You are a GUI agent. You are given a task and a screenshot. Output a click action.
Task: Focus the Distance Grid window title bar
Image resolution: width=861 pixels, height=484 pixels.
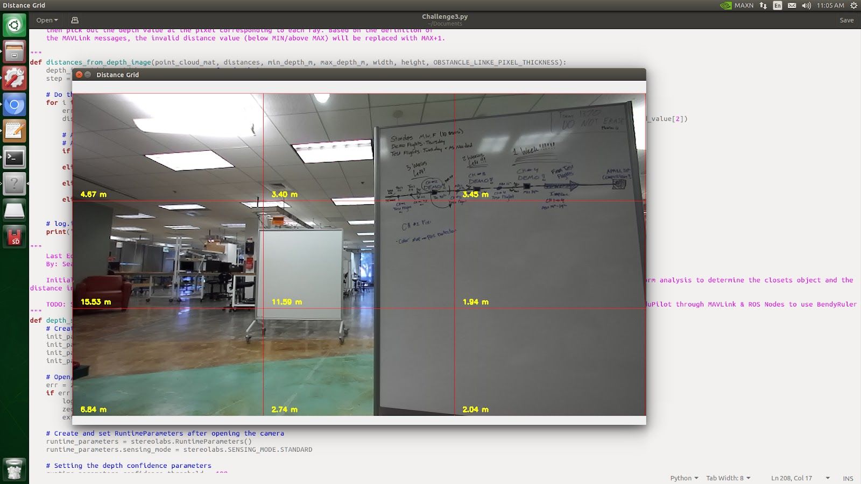tap(359, 75)
